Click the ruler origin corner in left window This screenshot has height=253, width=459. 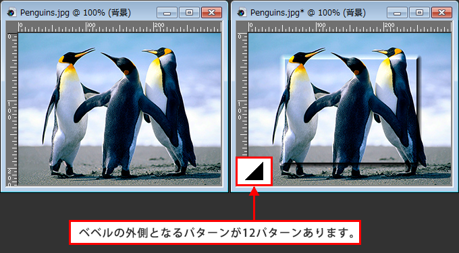point(12,27)
